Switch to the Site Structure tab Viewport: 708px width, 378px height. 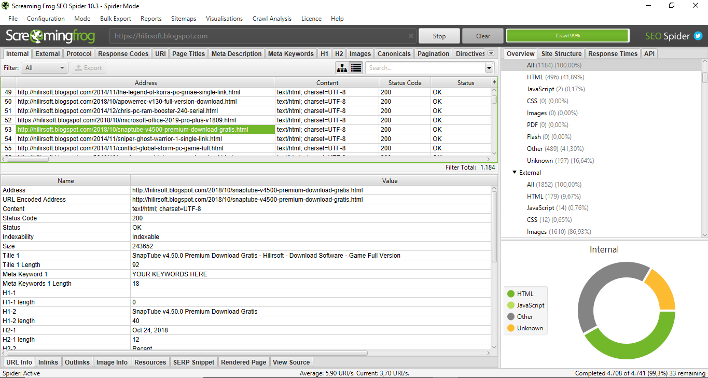[561, 53]
